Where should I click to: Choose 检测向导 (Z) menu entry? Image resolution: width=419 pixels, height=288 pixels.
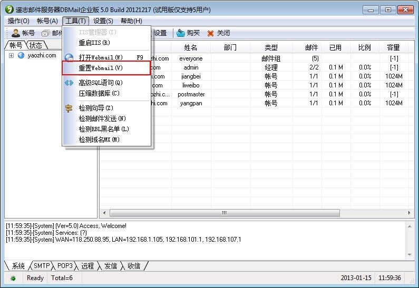click(106, 108)
